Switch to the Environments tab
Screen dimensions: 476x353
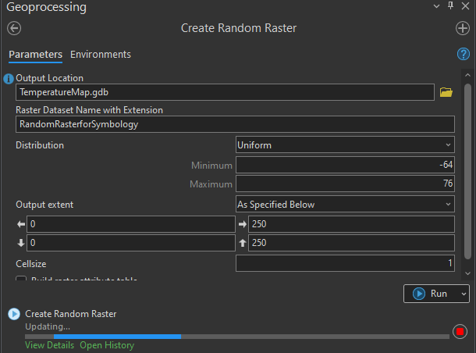pos(101,55)
